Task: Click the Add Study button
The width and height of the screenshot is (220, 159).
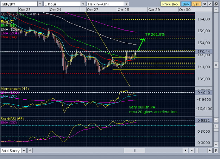Action: pos(11,151)
